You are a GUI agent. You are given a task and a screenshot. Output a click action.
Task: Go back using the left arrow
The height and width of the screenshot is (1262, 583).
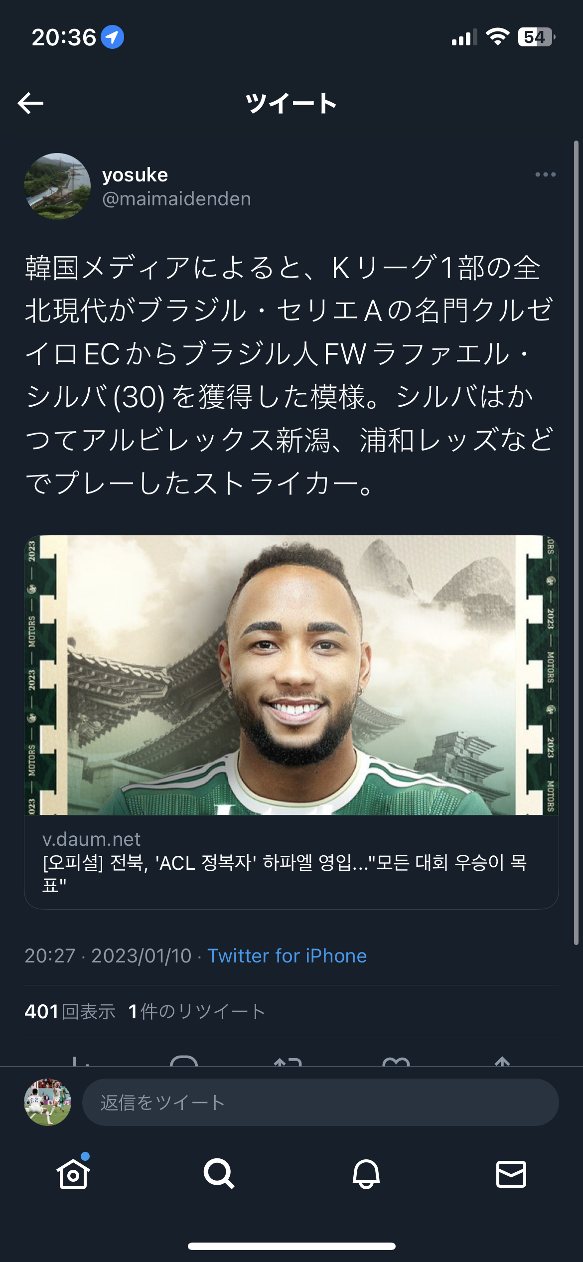coord(31,103)
